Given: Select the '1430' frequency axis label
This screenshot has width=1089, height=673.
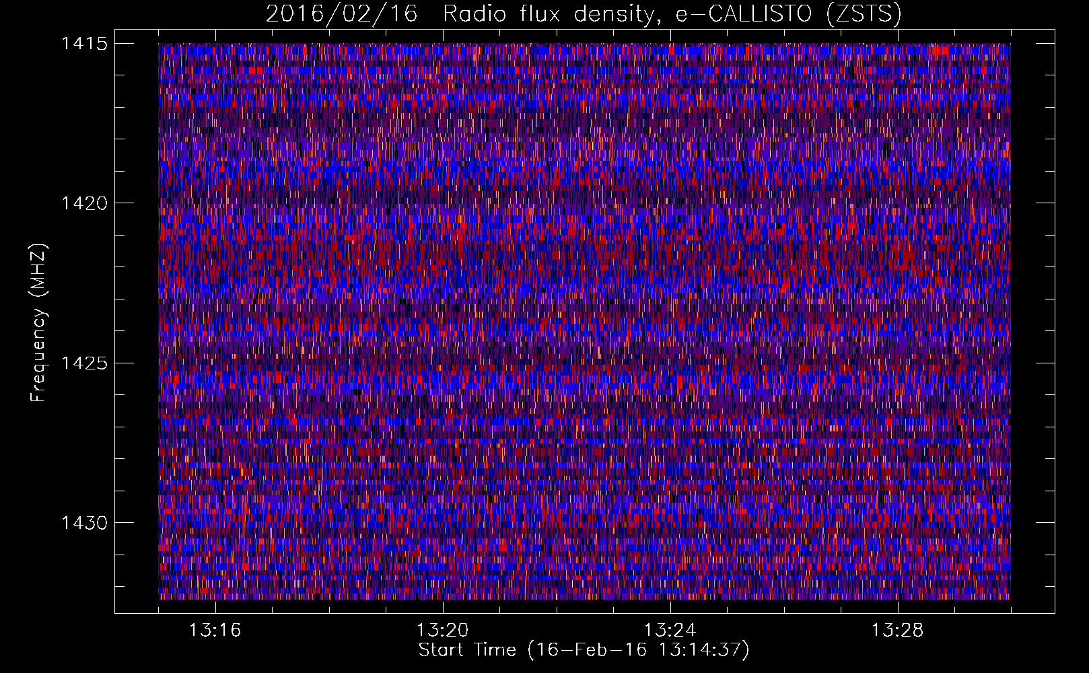Looking at the screenshot, I should (84, 523).
